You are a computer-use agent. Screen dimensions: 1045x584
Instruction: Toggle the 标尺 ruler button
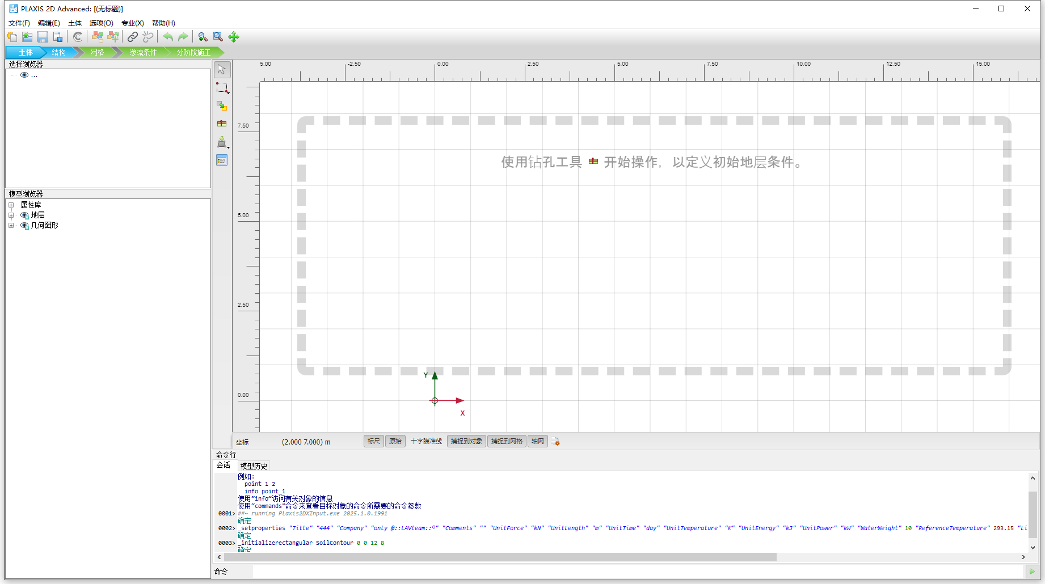pos(373,441)
